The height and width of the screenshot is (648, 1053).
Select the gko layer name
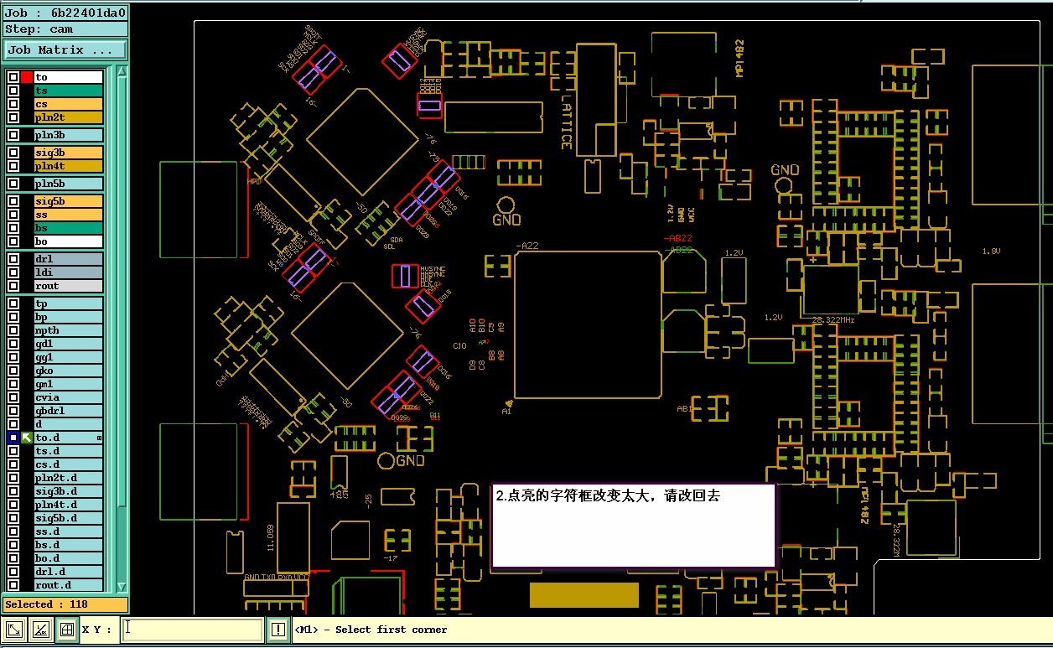click(x=68, y=371)
